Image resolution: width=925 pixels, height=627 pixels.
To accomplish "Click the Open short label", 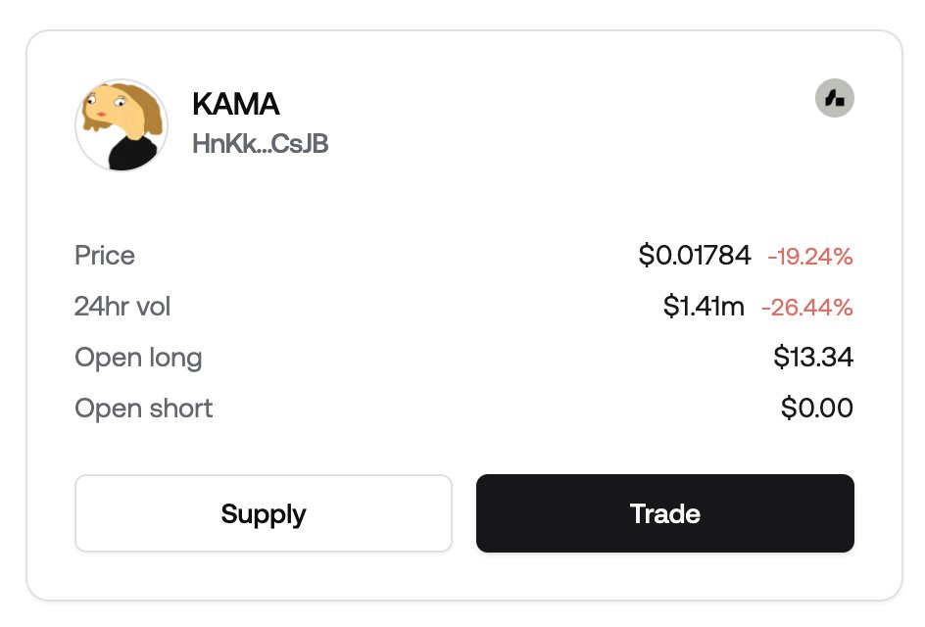I will click(143, 409).
